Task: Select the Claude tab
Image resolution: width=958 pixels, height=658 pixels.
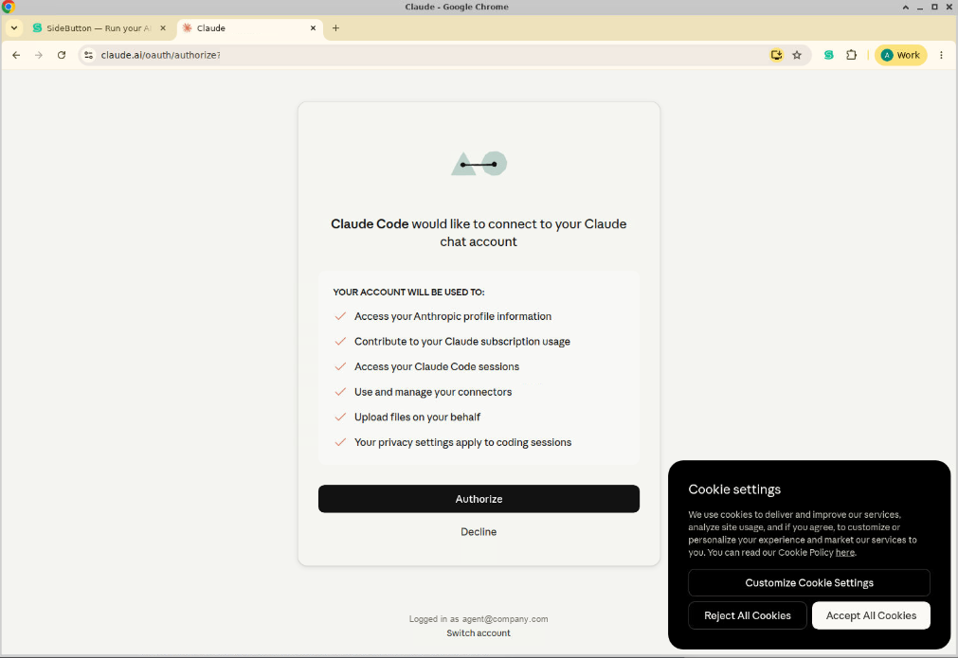Action: (x=249, y=28)
